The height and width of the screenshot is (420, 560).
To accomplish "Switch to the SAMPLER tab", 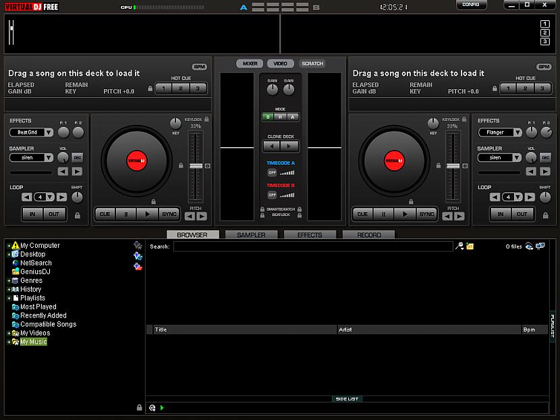I will [251, 235].
